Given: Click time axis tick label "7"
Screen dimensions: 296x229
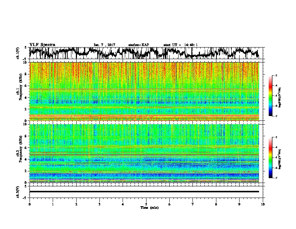Looking at the screenshot, I should (193, 204).
